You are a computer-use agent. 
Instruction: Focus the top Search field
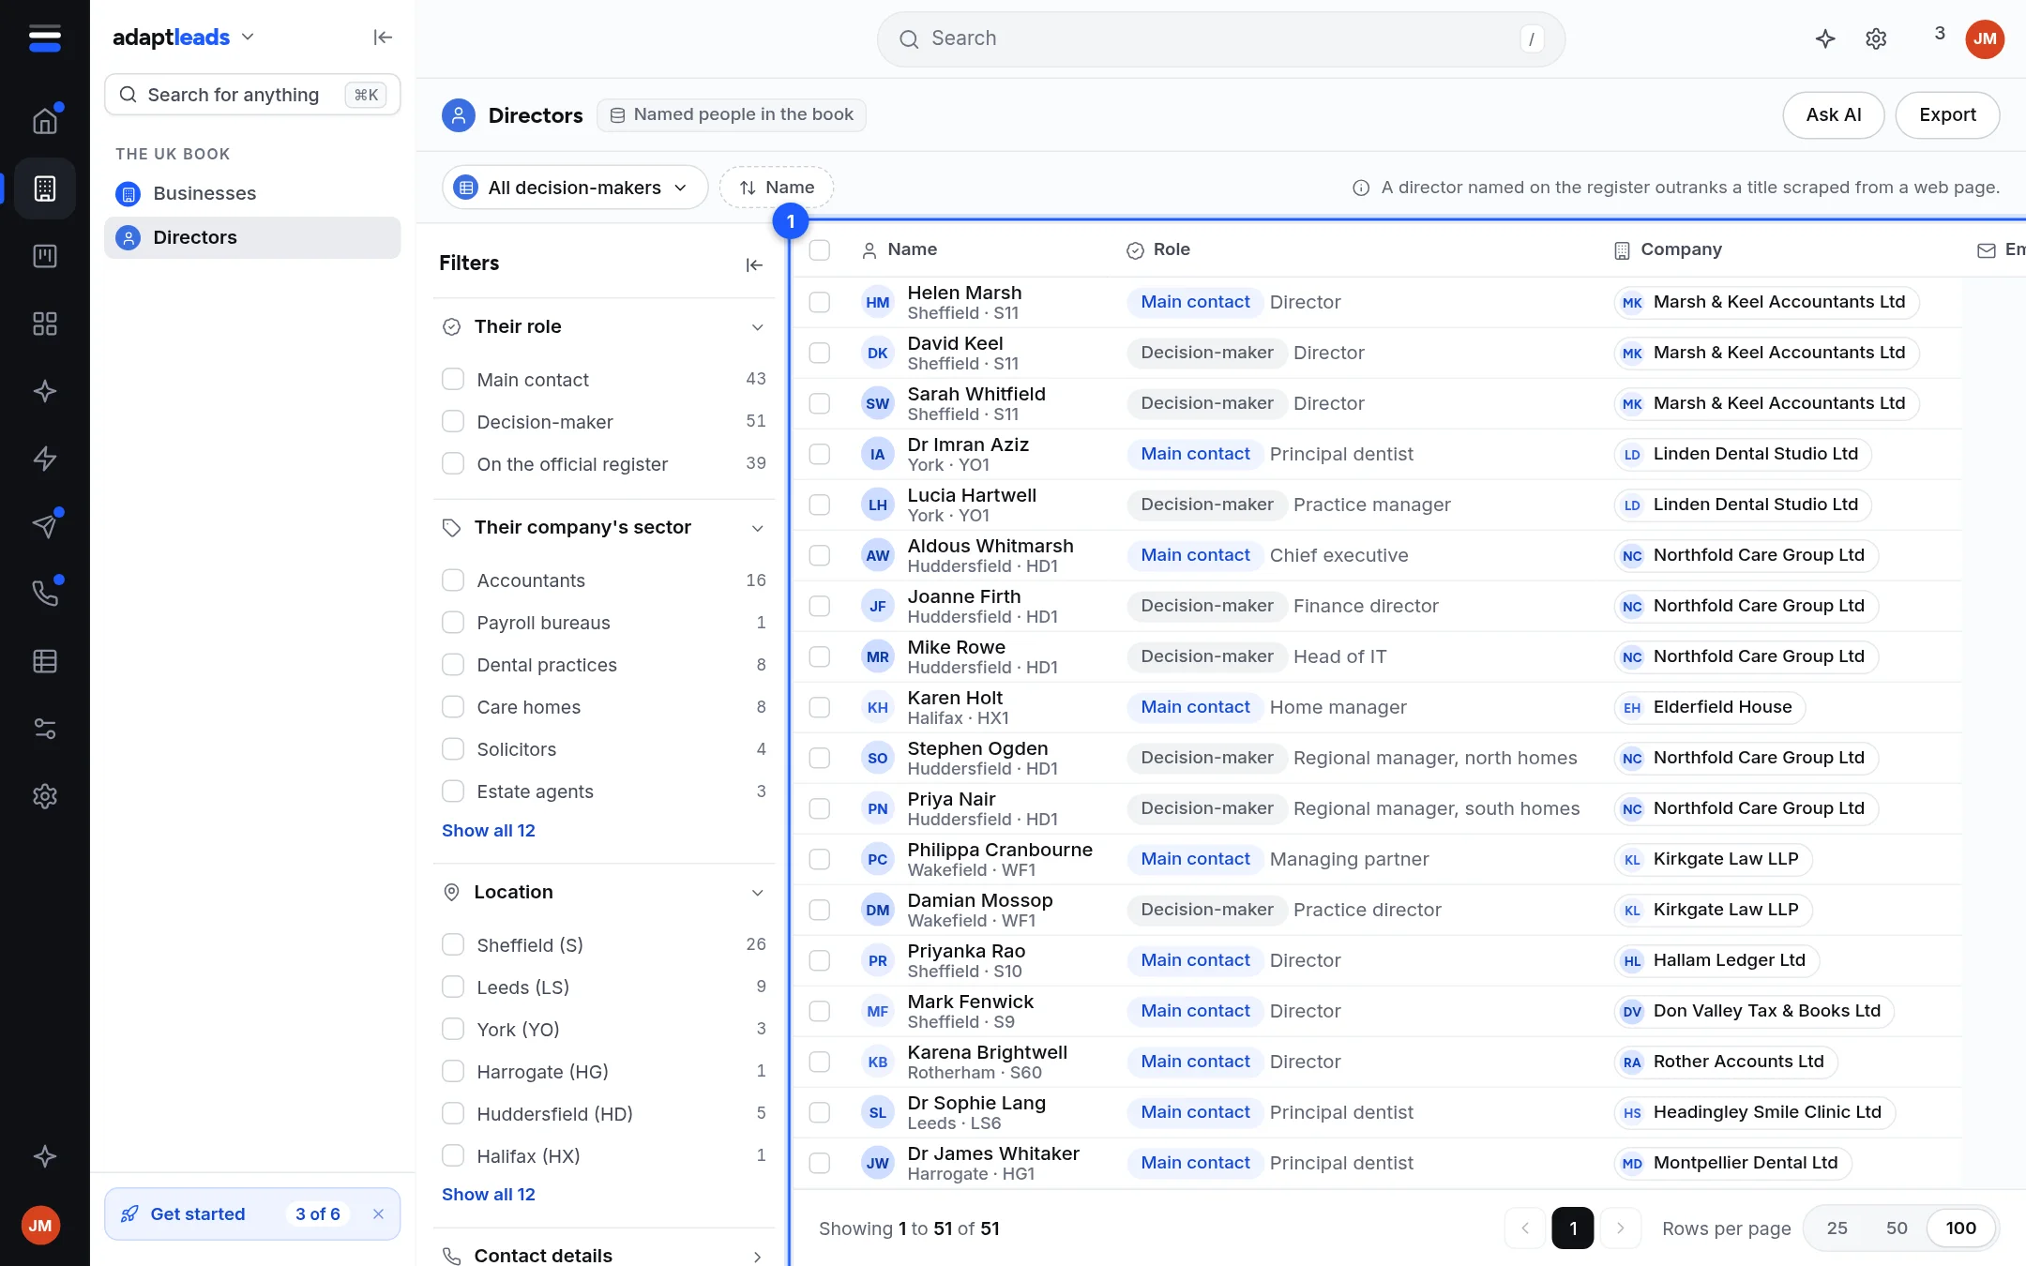click(1221, 38)
